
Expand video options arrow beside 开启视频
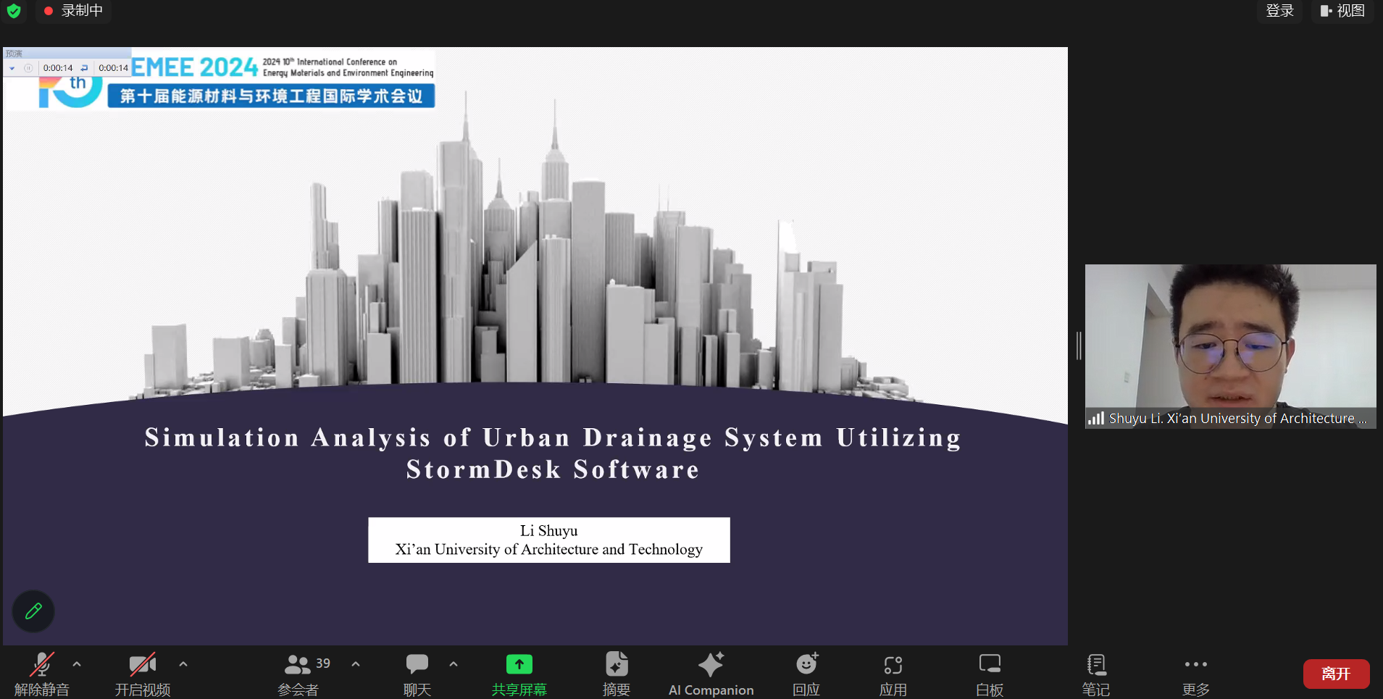click(x=183, y=664)
